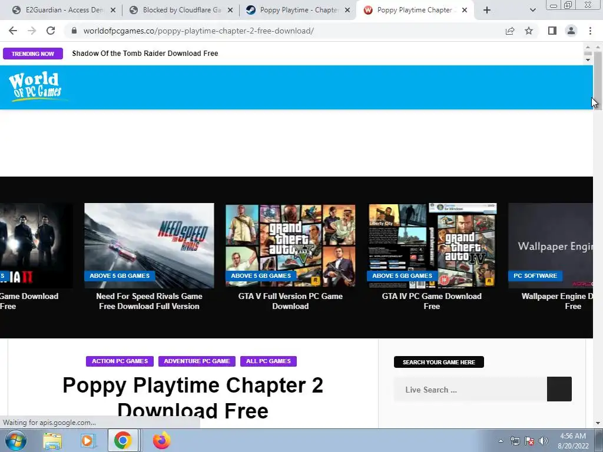Image resolution: width=603 pixels, height=452 pixels.
Task: Click Poppy Playtime Chapter 2 heading
Action: click(193, 397)
